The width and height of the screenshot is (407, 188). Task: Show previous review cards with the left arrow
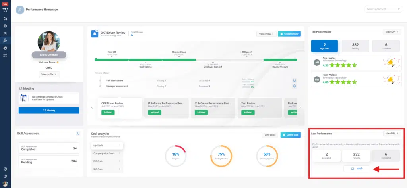pyautogui.click(x=92, y=108)
